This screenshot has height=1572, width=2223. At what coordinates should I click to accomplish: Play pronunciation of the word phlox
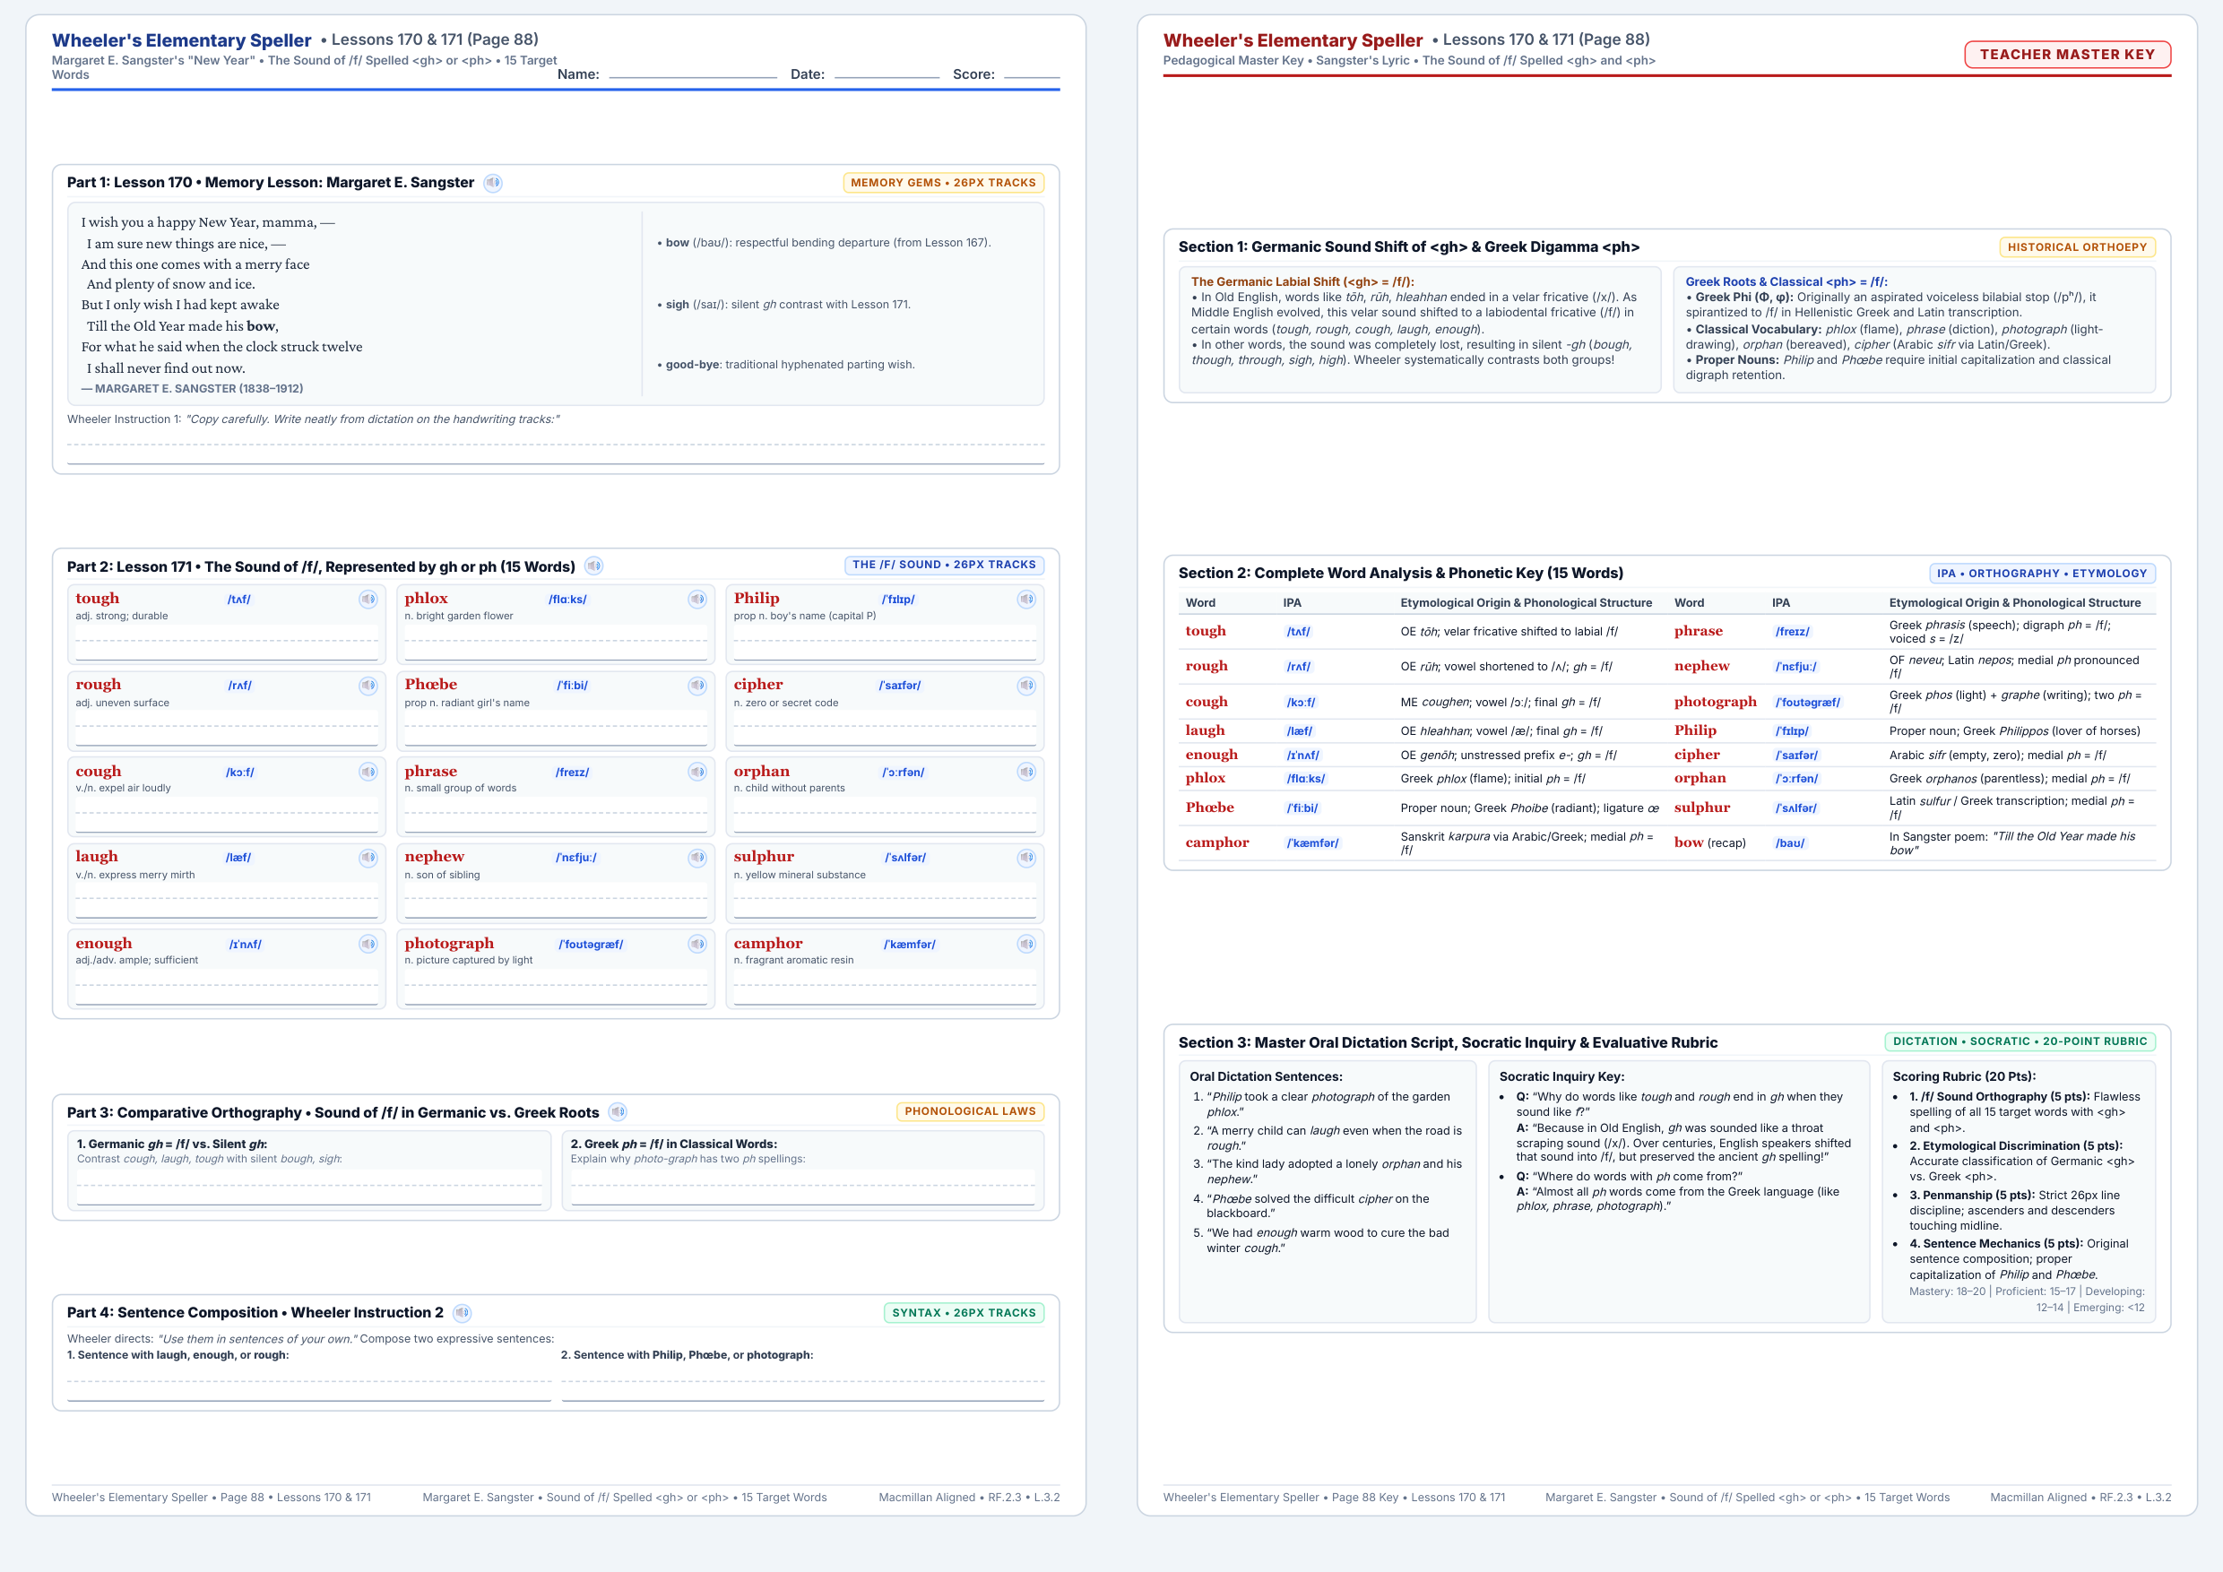[697, 600]
